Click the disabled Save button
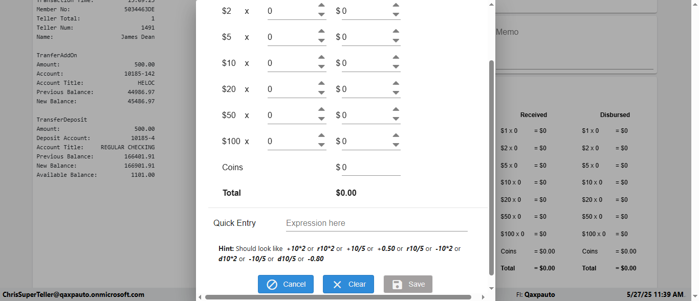 (x=408, y=284)
